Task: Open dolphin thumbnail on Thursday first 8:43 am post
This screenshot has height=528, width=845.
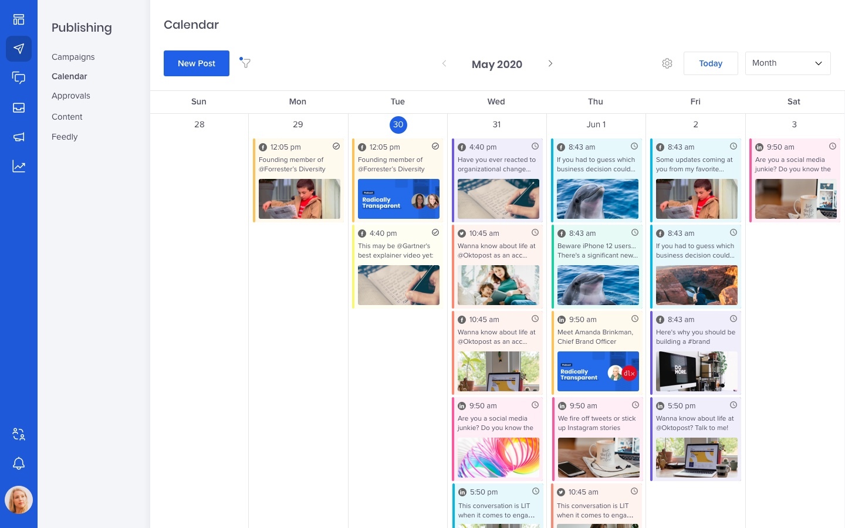Action: click(597, 199)
